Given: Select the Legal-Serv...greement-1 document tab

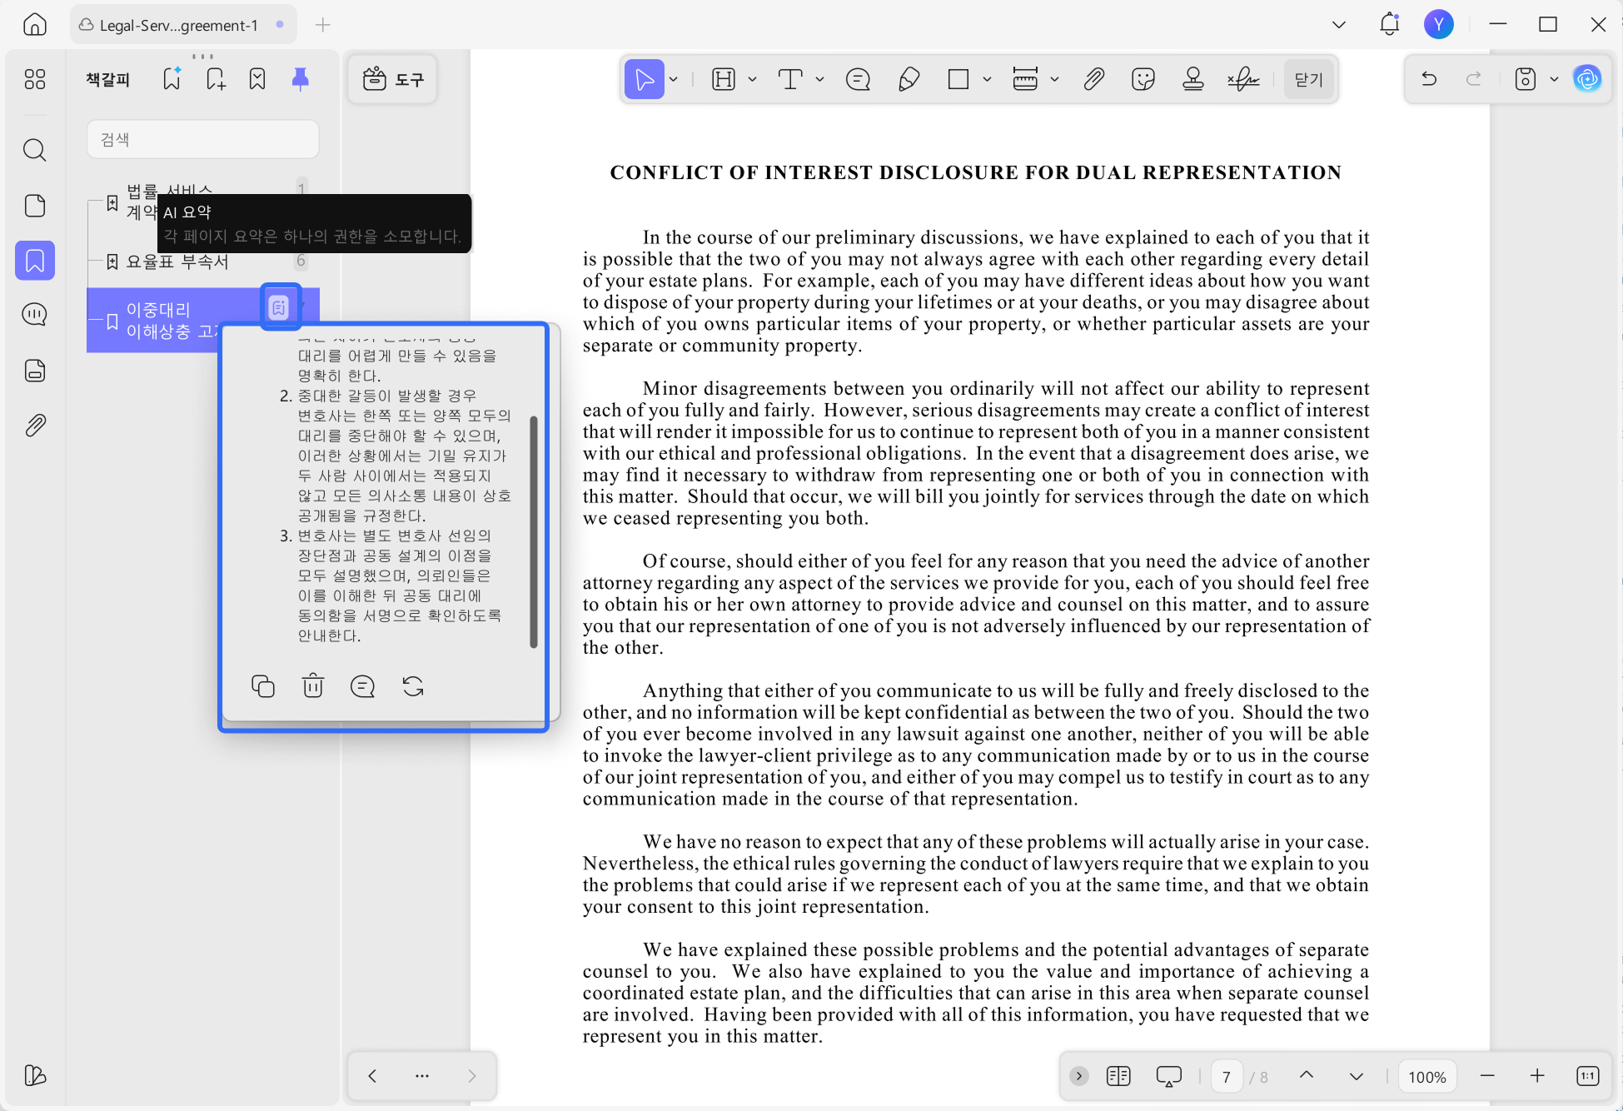Looking at the screenshot, I should tap(177, 24).
